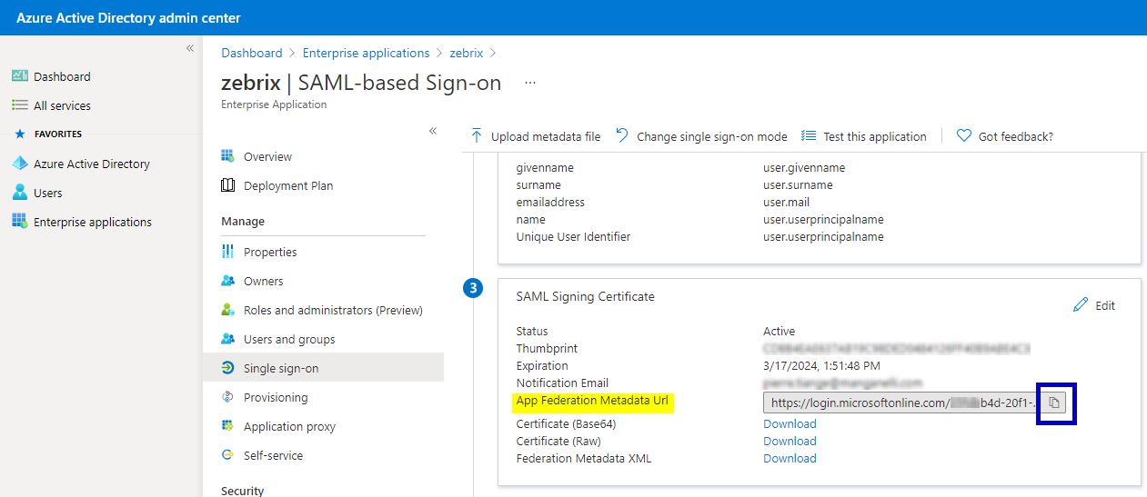Click the Dashboard chart icon in sidebar
The image size is (1147, 497).
pos(20,76)
